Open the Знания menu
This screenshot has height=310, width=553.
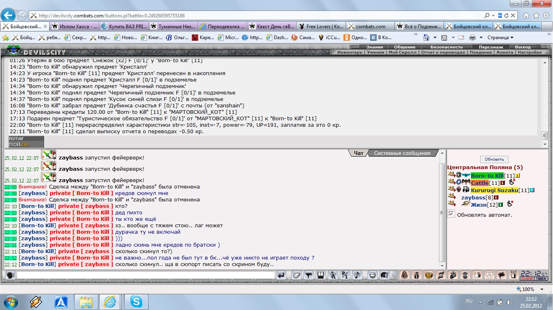[375, 47]
